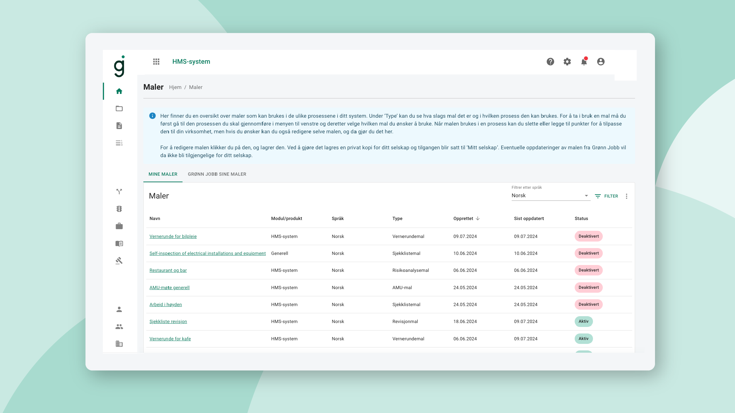Click the FILTER button

(606, 196)
